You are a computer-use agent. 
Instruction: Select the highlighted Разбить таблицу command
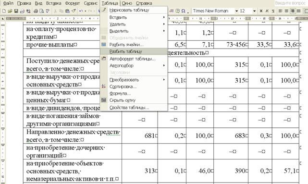coord(134,51)
